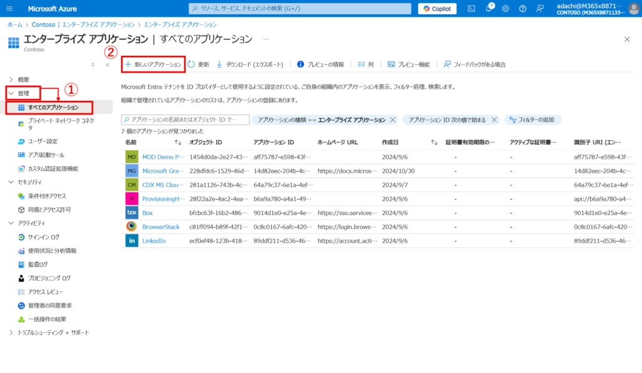642x373 pixels.
Task: Open the LinkedIn application link
Action: click(154, 241)
